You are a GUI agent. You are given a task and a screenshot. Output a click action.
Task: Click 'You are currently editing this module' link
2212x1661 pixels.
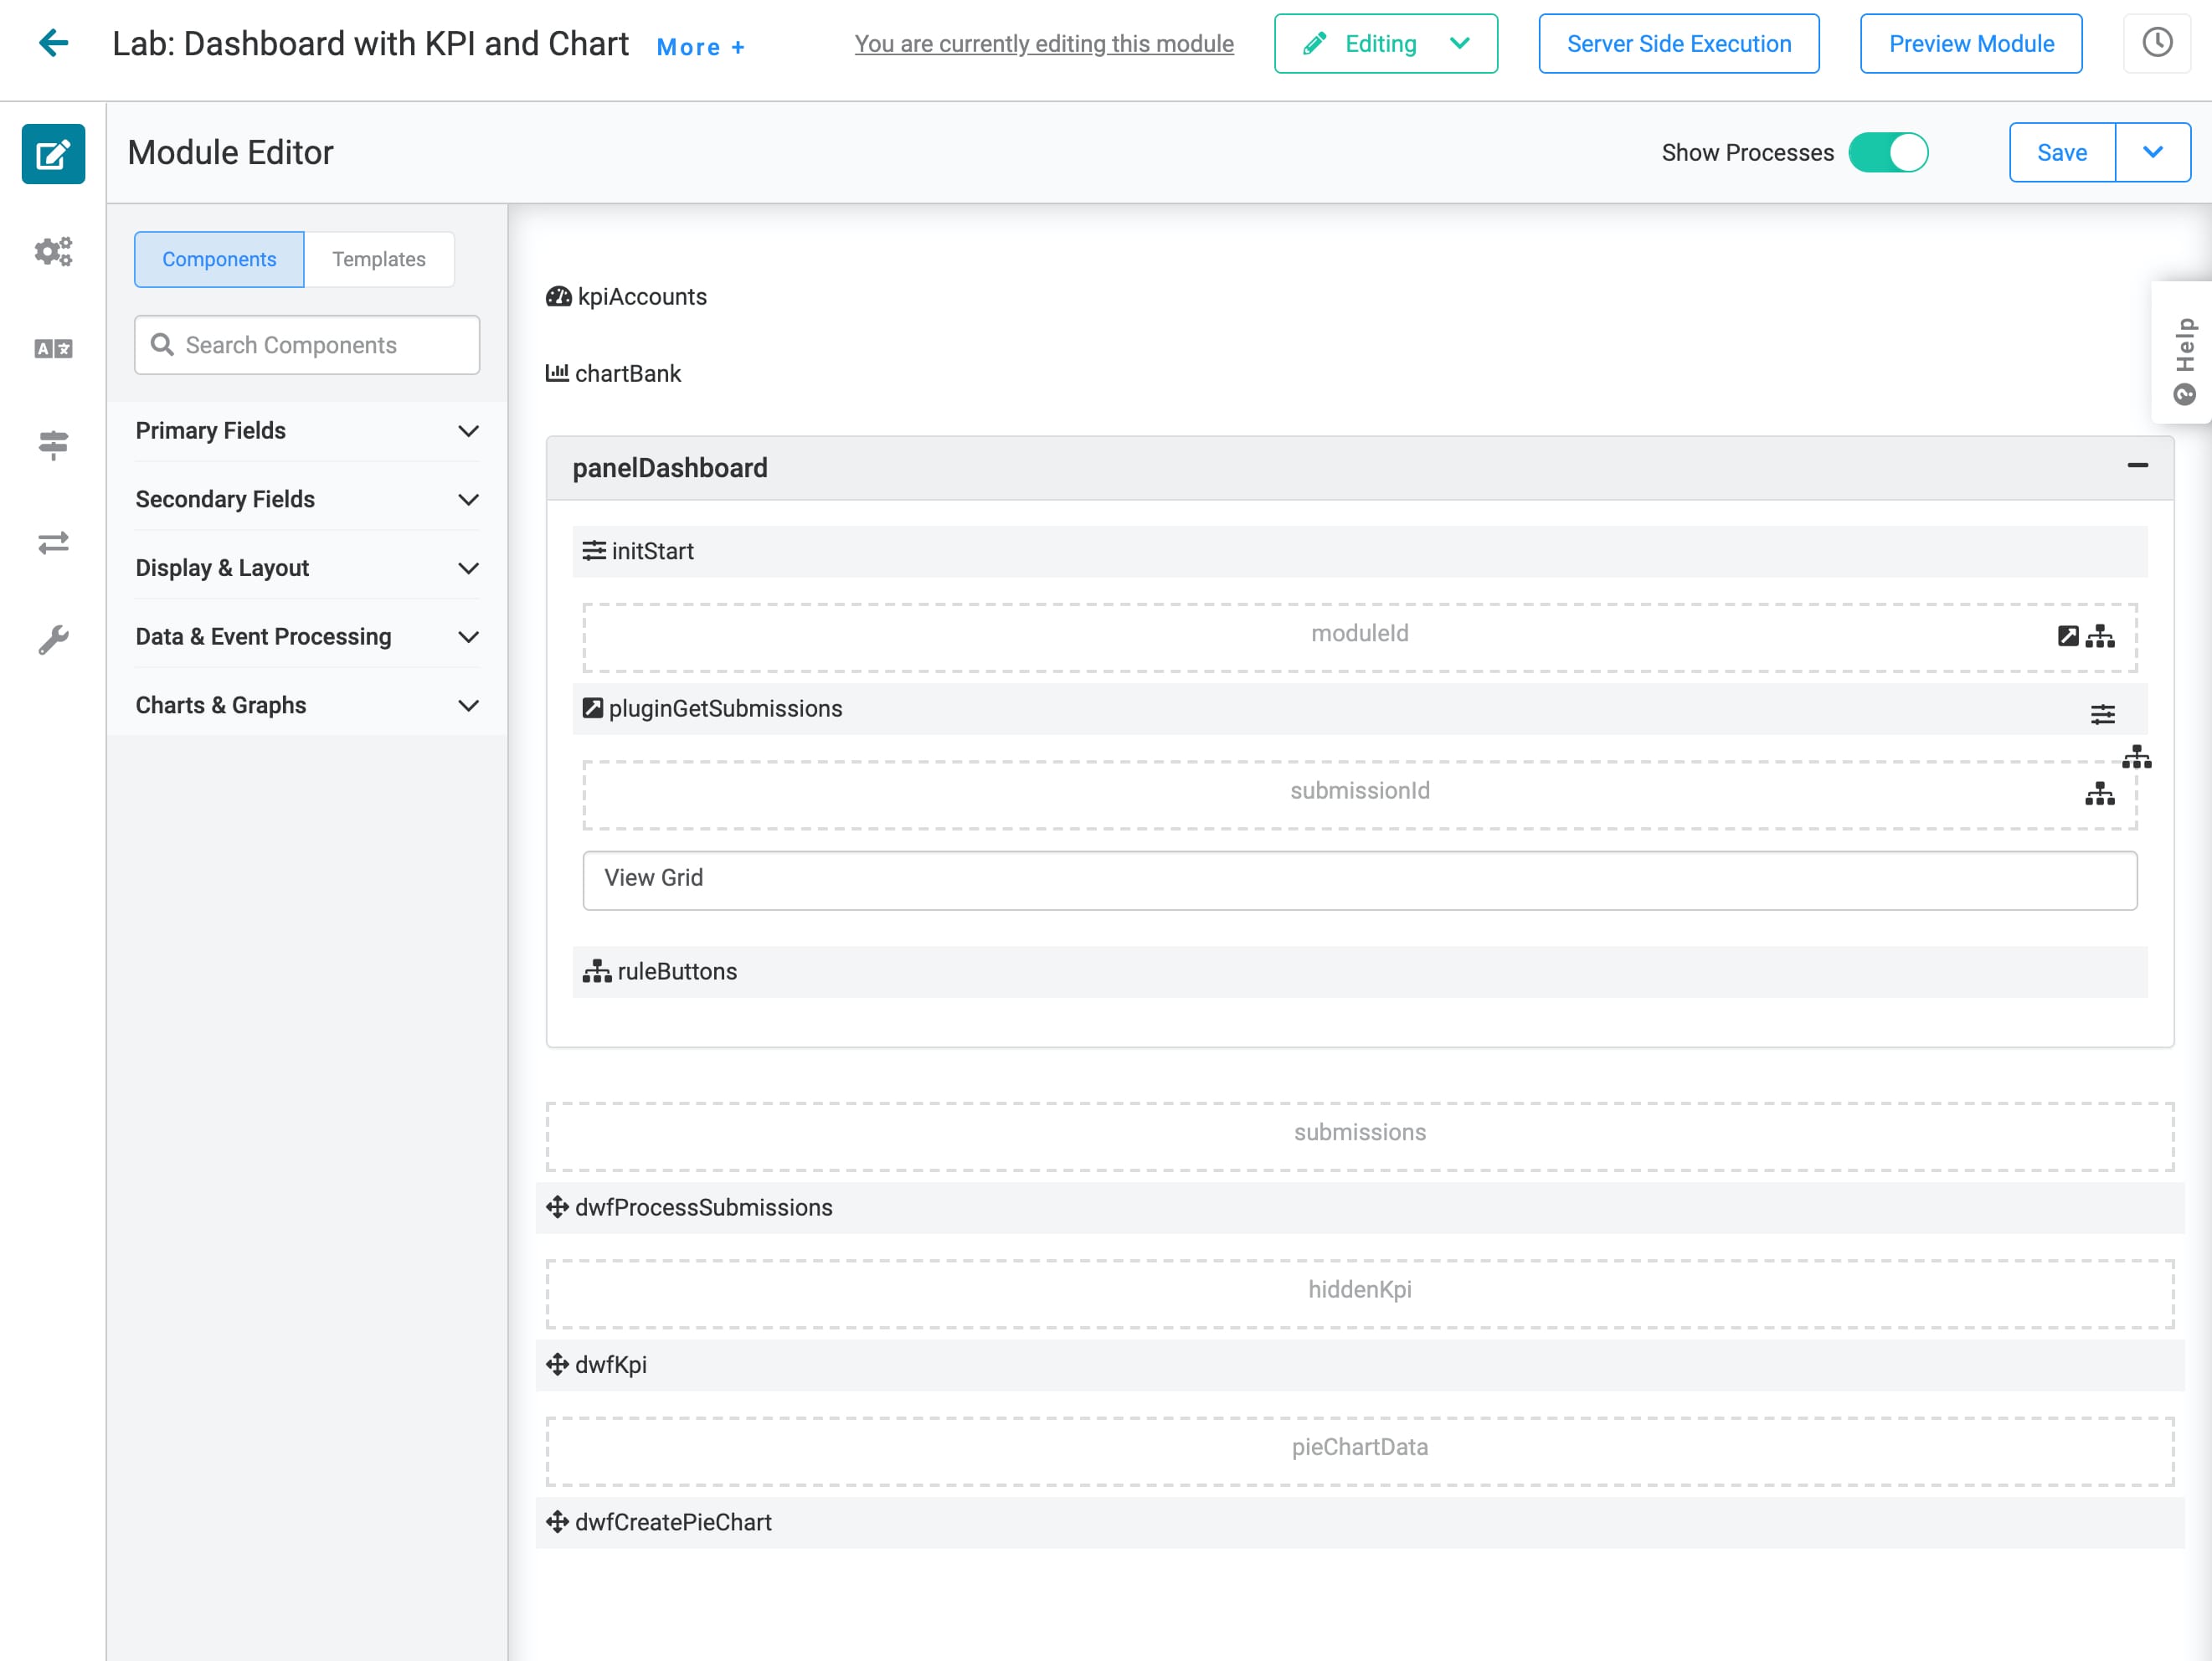[1043, 44]
